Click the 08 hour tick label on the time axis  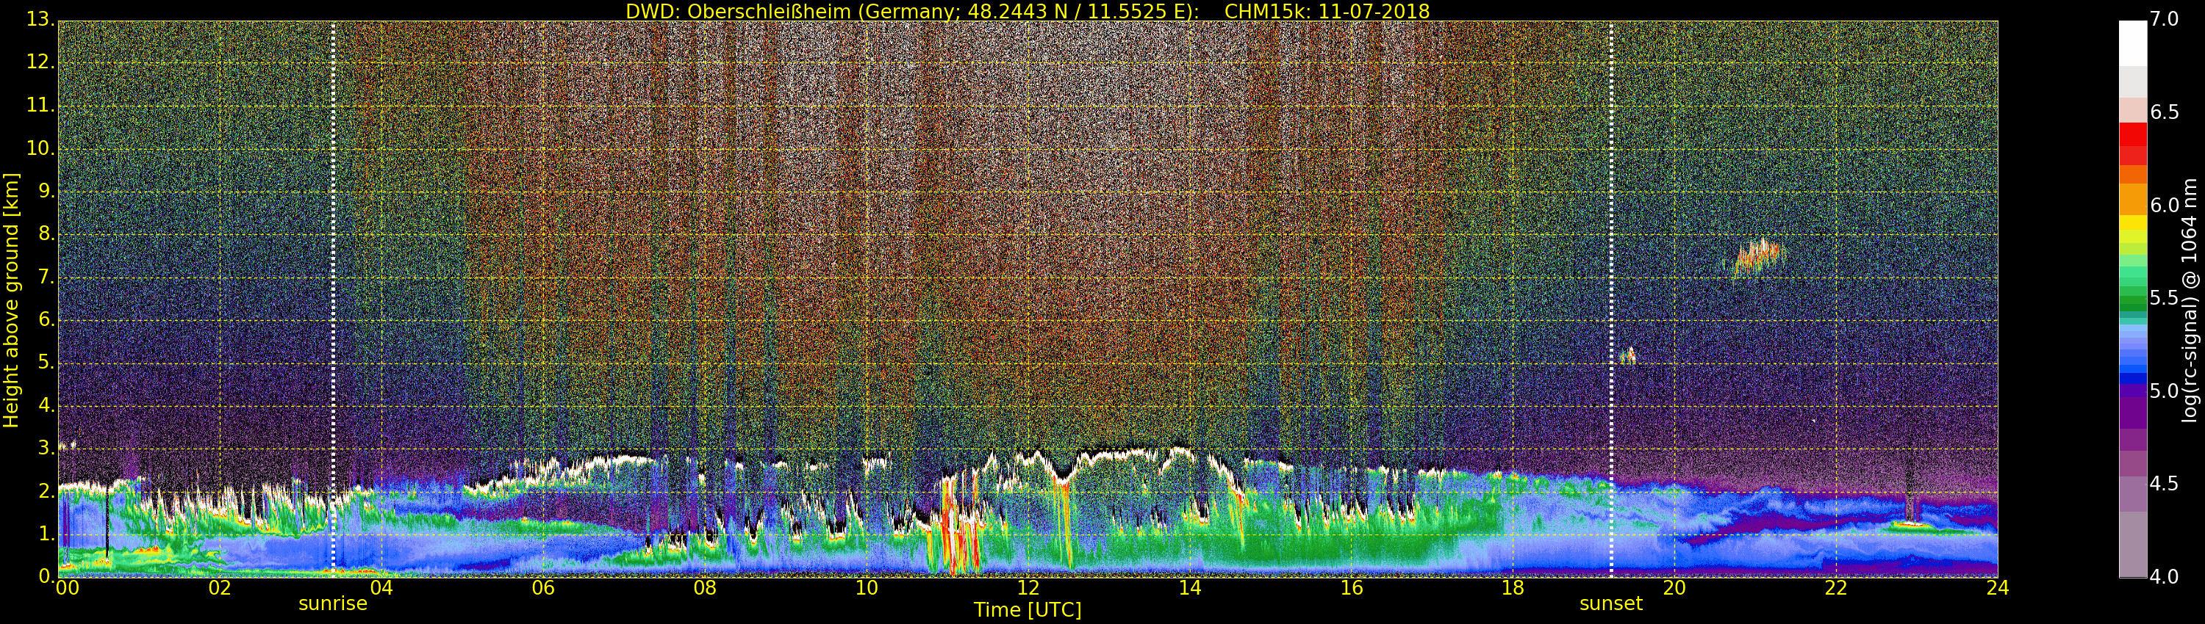(704, 588)
